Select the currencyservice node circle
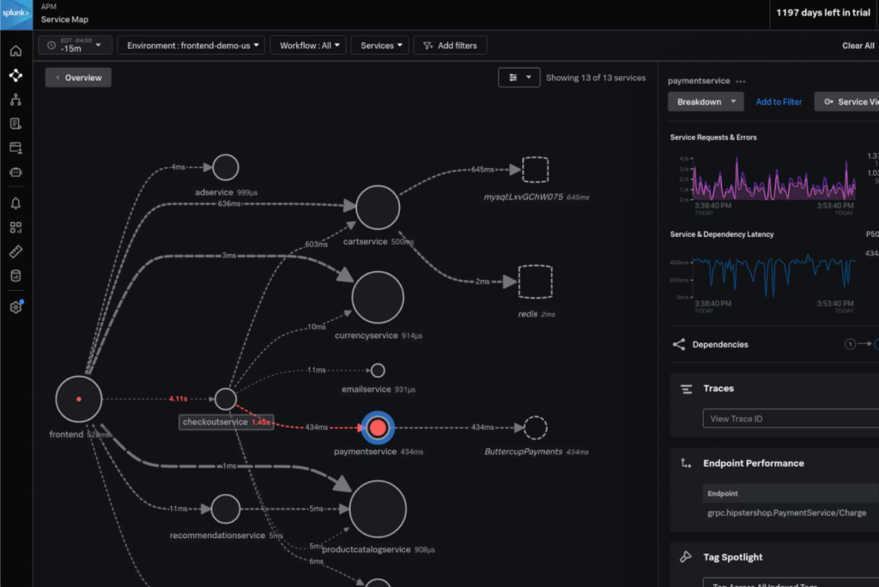The image size is (879, 587). pos(378,297)
